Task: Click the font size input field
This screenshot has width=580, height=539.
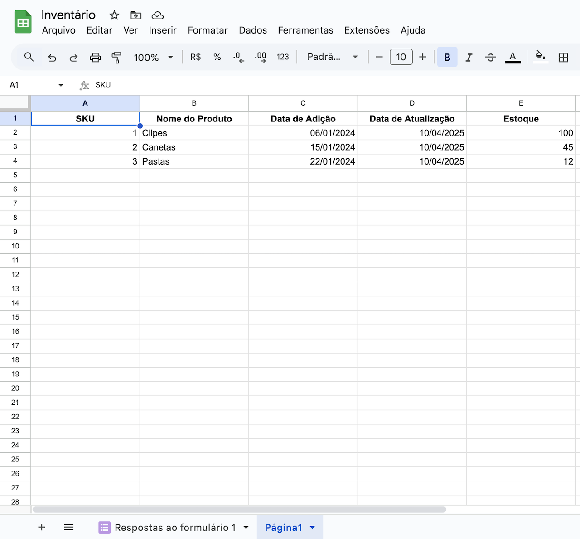Action: pos(401,57)
